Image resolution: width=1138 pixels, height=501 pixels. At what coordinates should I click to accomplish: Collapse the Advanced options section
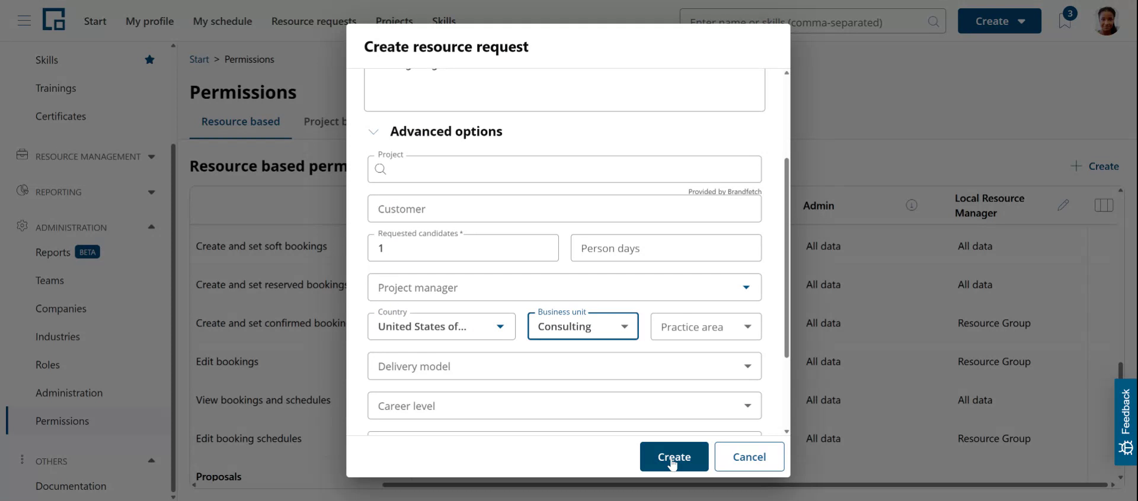pyautogui.click(x=373, y=131)
